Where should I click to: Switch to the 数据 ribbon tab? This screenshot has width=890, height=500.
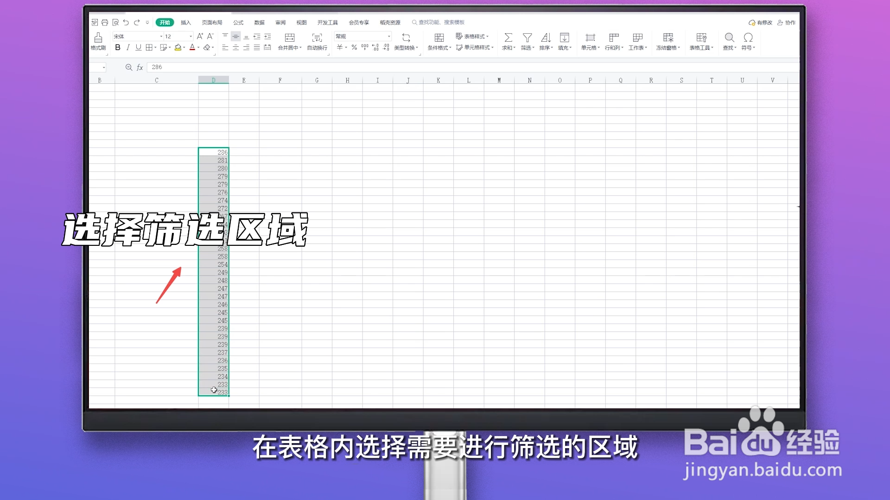pos(259,22)
